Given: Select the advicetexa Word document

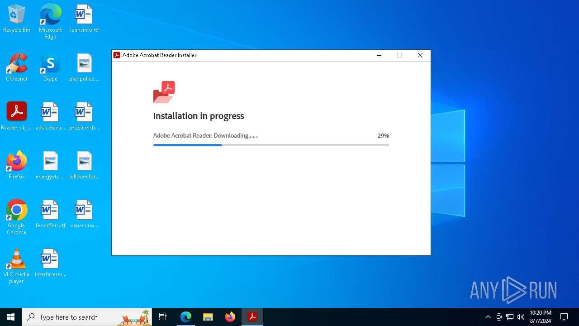Looking at the screenshot, I should pos(50,117).
